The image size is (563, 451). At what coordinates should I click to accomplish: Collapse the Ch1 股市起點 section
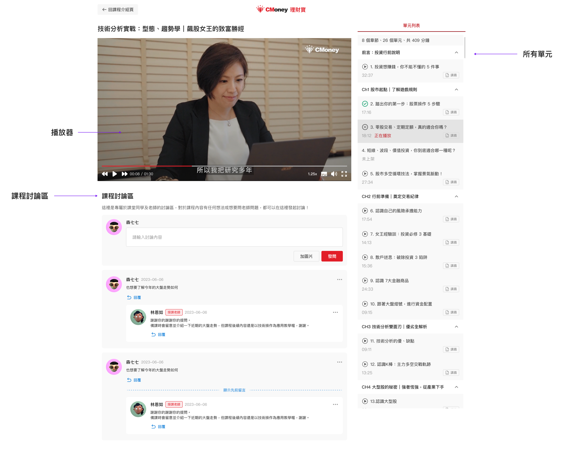(x=456, y=89)
